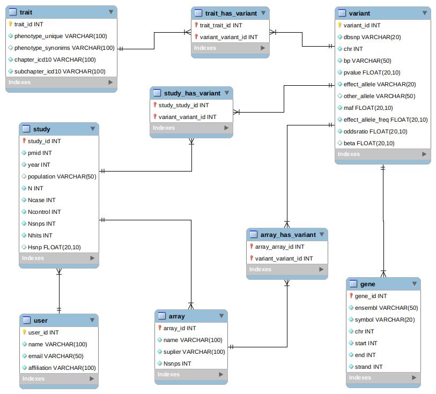The height and width of the screenshot is (394, 436).
Task: Click the diamond icon beside dbsnp column
Action: point(339,37)
